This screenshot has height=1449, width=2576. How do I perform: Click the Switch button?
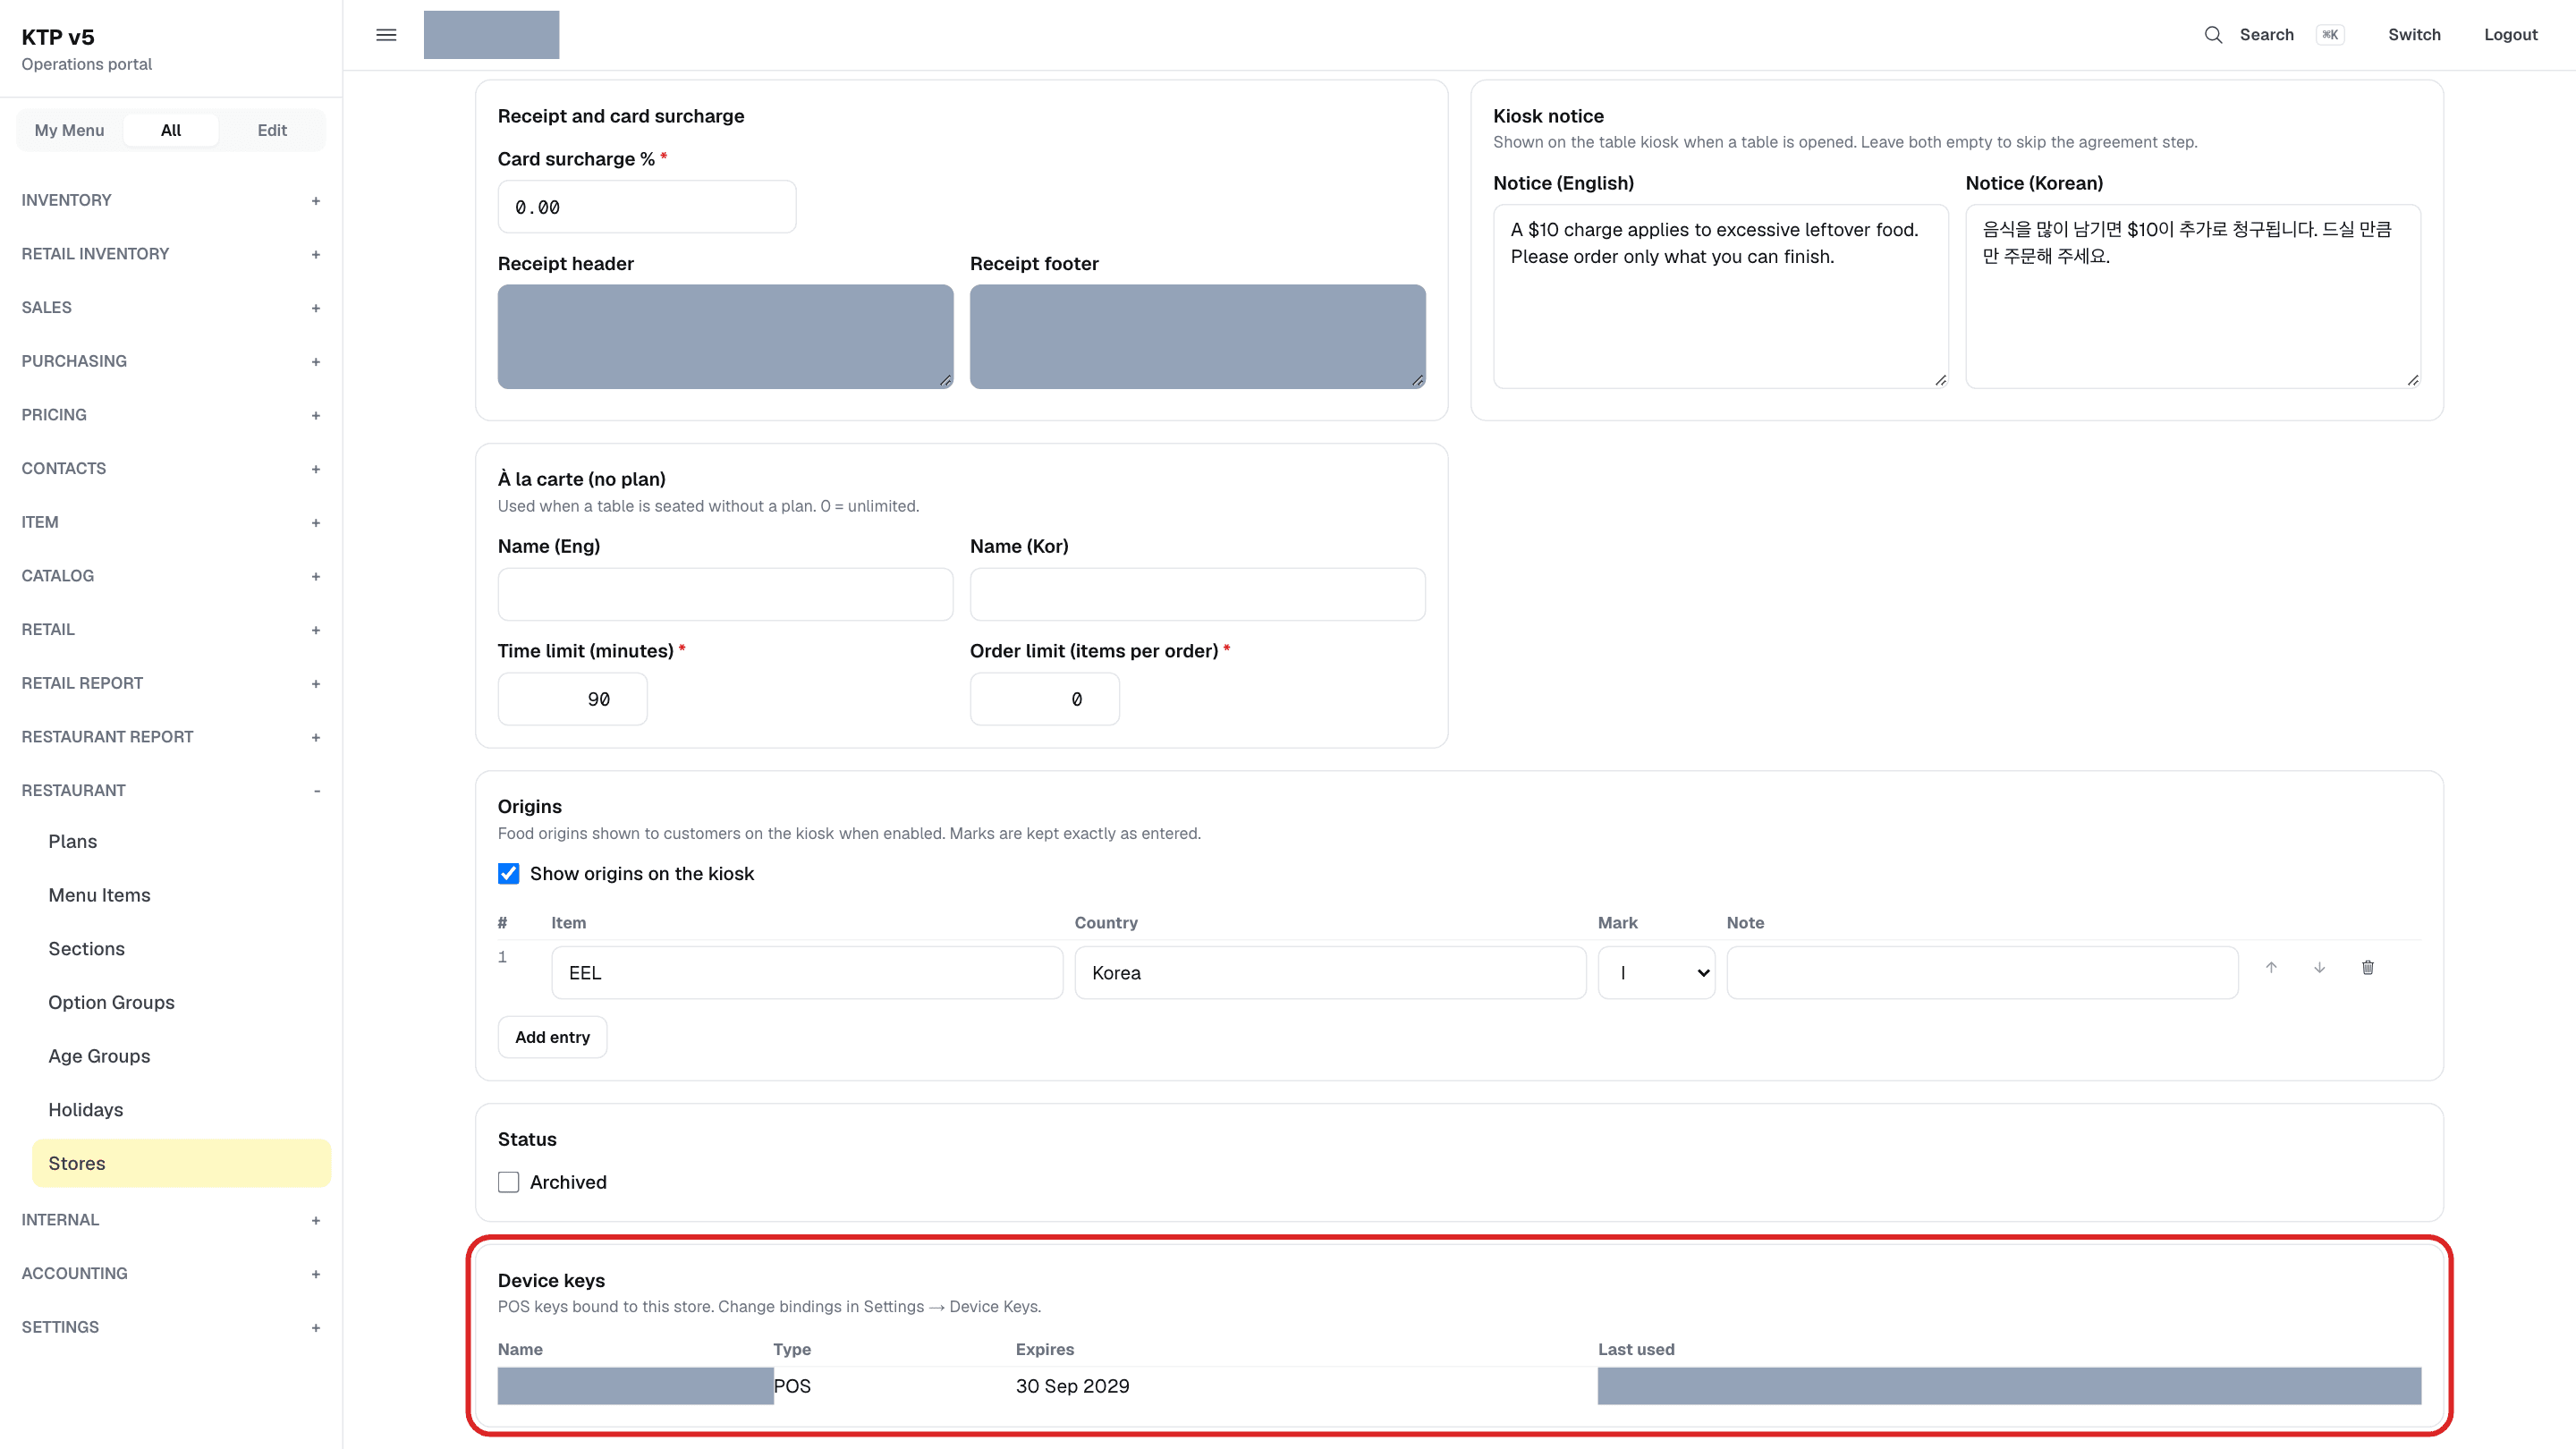[2414, 35]
